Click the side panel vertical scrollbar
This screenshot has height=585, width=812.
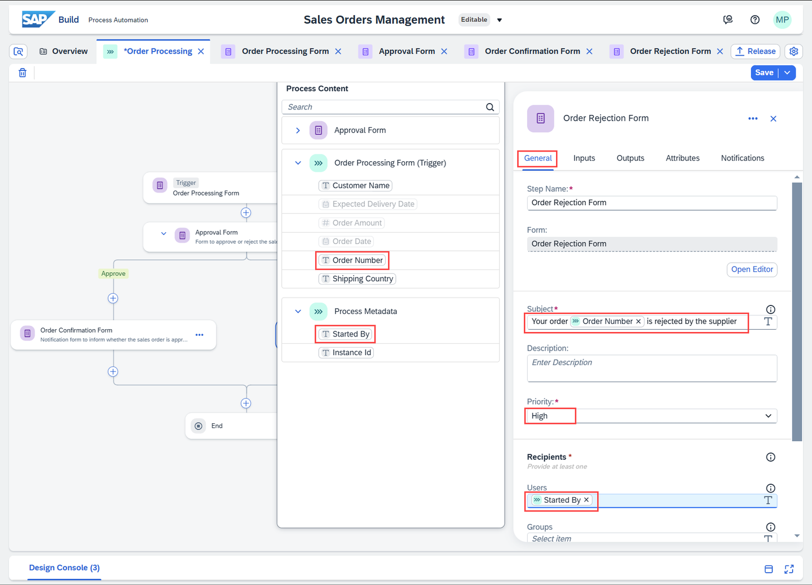(x=797, y=312)
